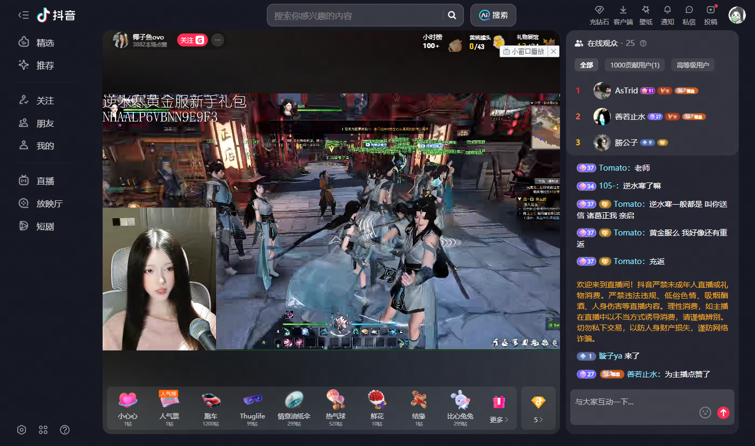
Task: Open the help question mark at sidebar bottom
Action: point(65,430)
